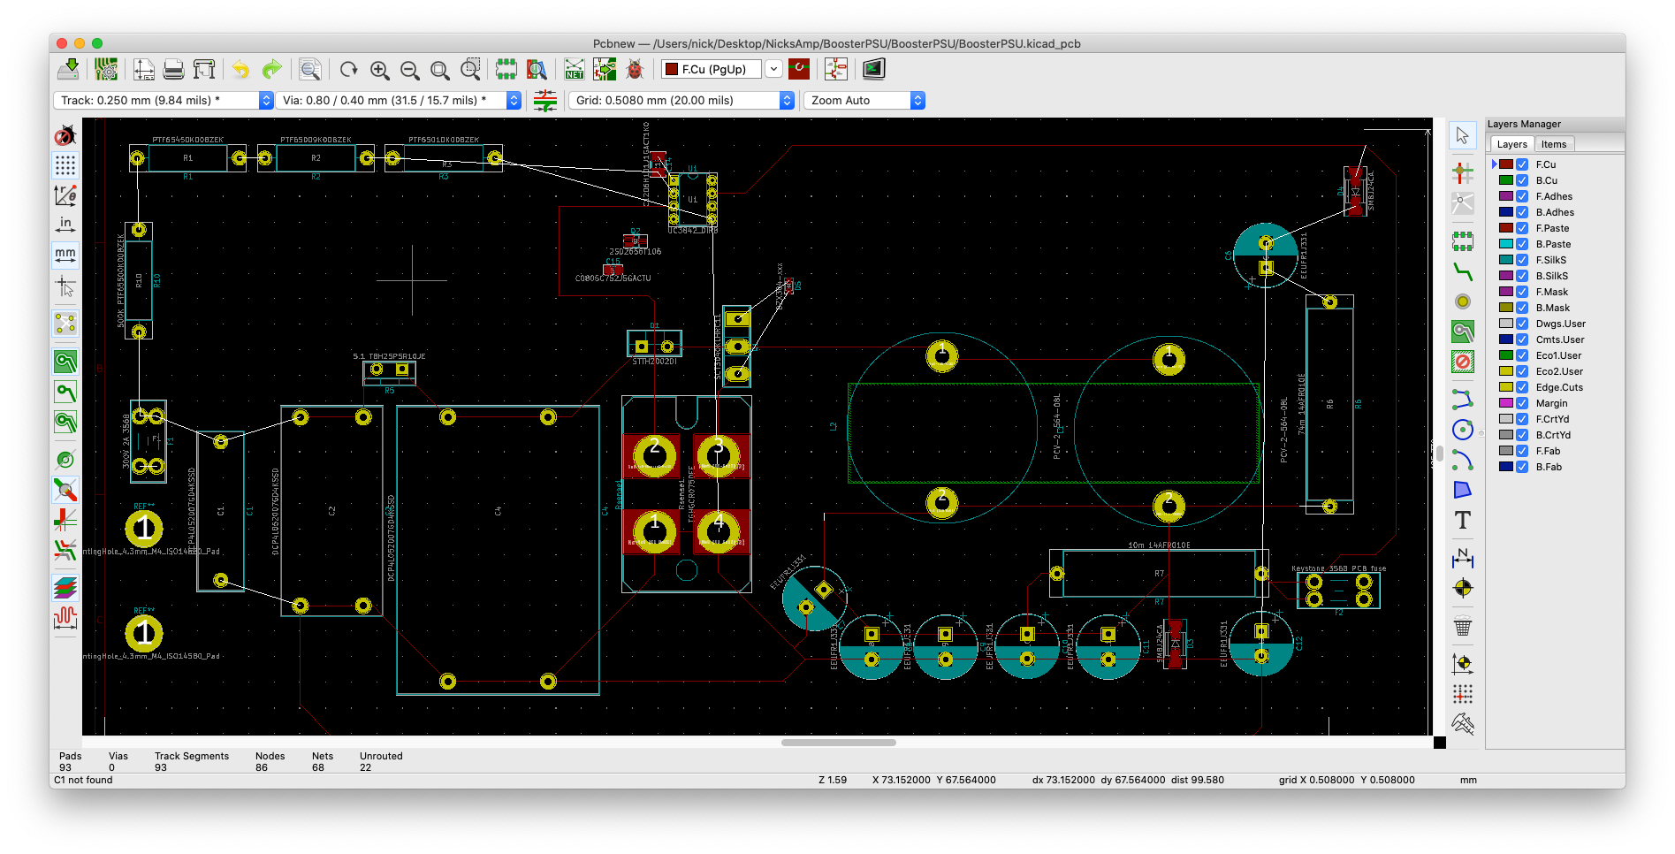The image size is (1675, 854).
Task: Open the Grid size dropdown
Action: pyautogui.click(x=681, y=101)
